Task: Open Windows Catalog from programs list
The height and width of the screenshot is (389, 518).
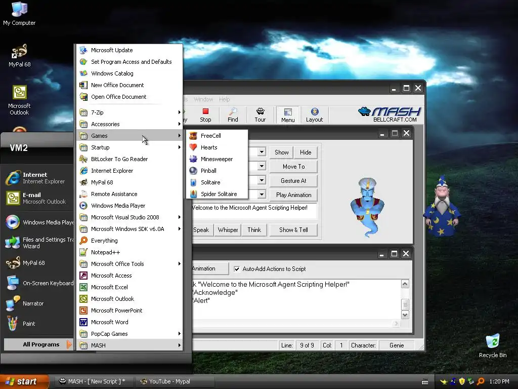Action: 129,73
